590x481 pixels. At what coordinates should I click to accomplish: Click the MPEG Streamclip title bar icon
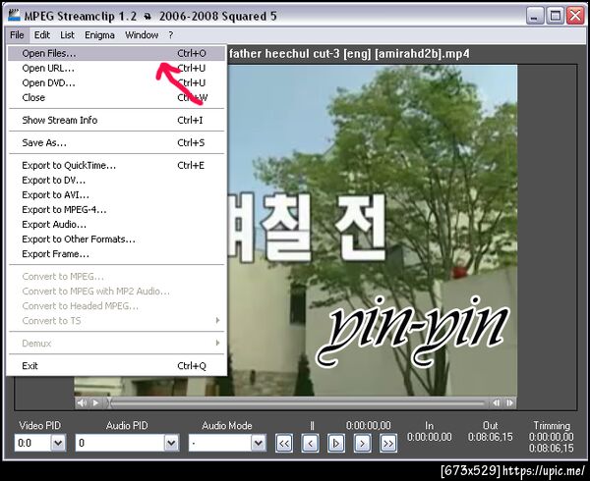click(15, 16)
